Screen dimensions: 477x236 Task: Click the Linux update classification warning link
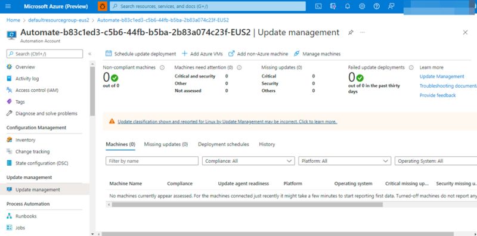(227, 122)
